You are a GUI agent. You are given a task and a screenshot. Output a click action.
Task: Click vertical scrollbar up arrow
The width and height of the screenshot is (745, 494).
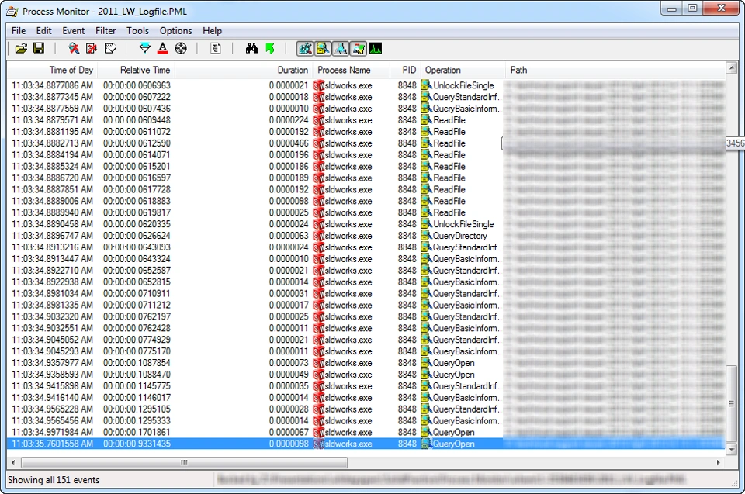click(732, 68)
